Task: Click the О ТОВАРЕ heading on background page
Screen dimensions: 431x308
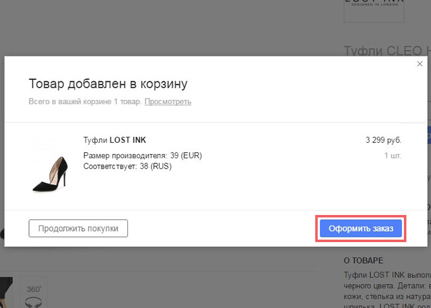Action: [x=363, y=261]
